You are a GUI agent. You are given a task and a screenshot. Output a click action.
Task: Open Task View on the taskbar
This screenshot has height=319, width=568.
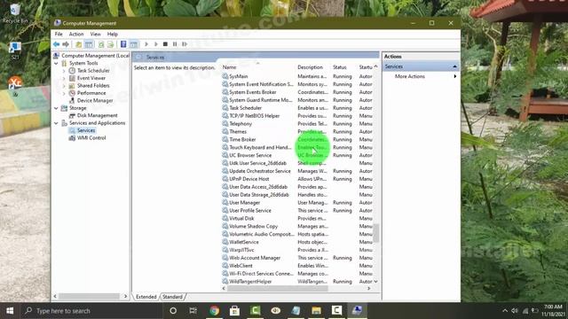[193, 311]
